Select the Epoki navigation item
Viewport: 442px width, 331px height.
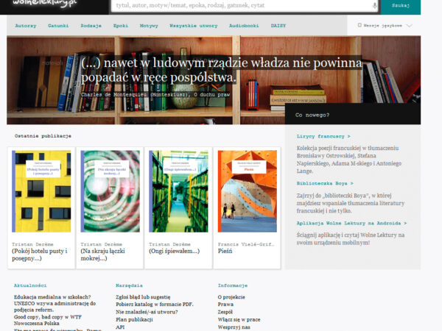pos(121,25)
